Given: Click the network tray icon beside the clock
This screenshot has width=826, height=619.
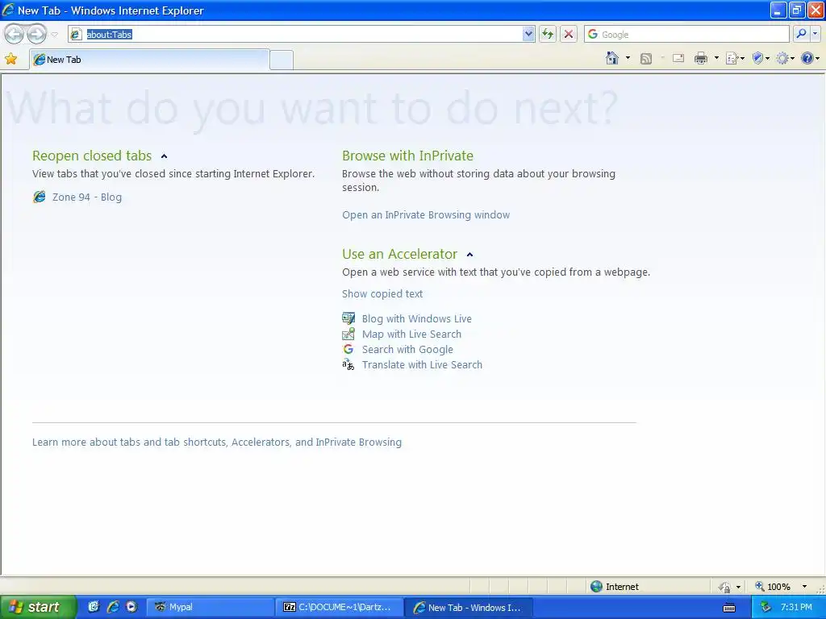Looking at the screenshot, I should click(x=766, y=607).
